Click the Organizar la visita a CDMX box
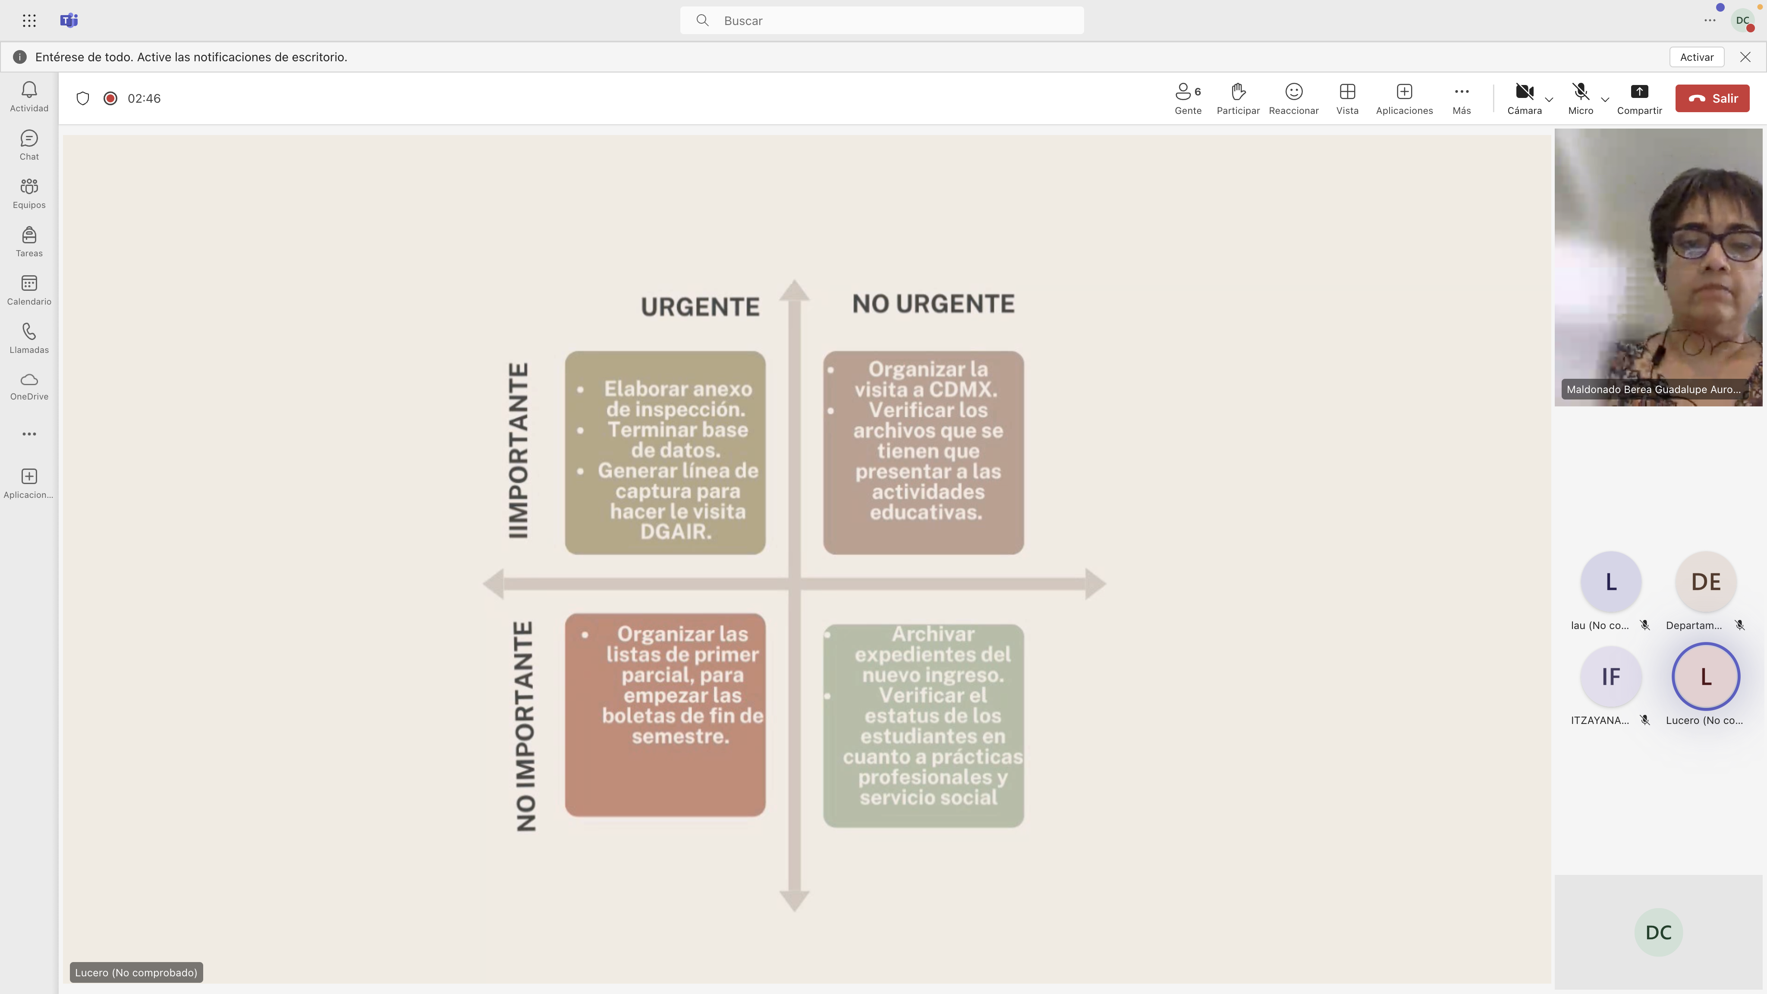The image size is (1767, 994). click(923, 453)
